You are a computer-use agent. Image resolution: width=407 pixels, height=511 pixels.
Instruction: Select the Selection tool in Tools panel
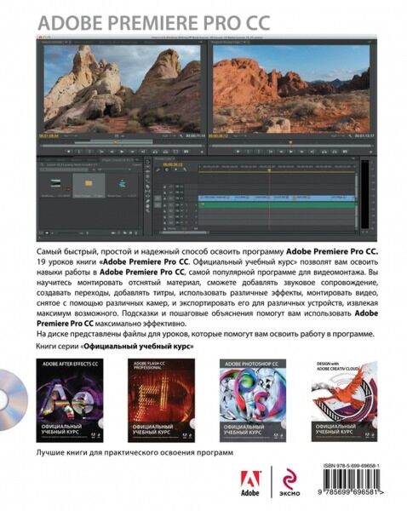pos(147,162)
